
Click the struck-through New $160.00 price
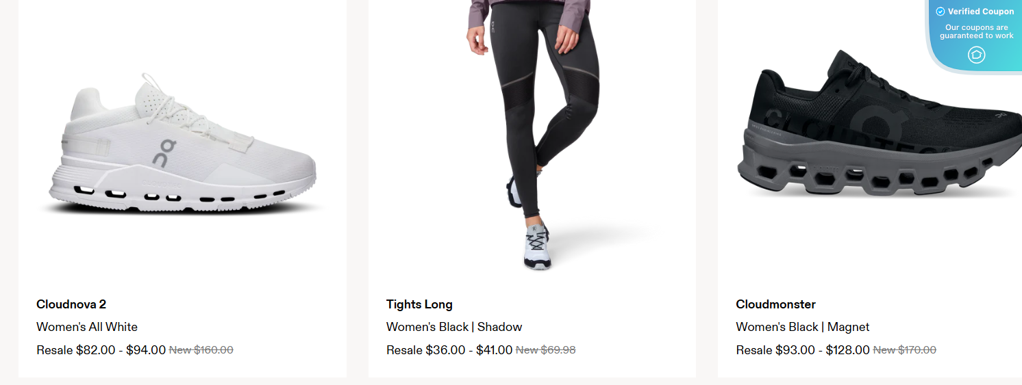pos(201,350)
